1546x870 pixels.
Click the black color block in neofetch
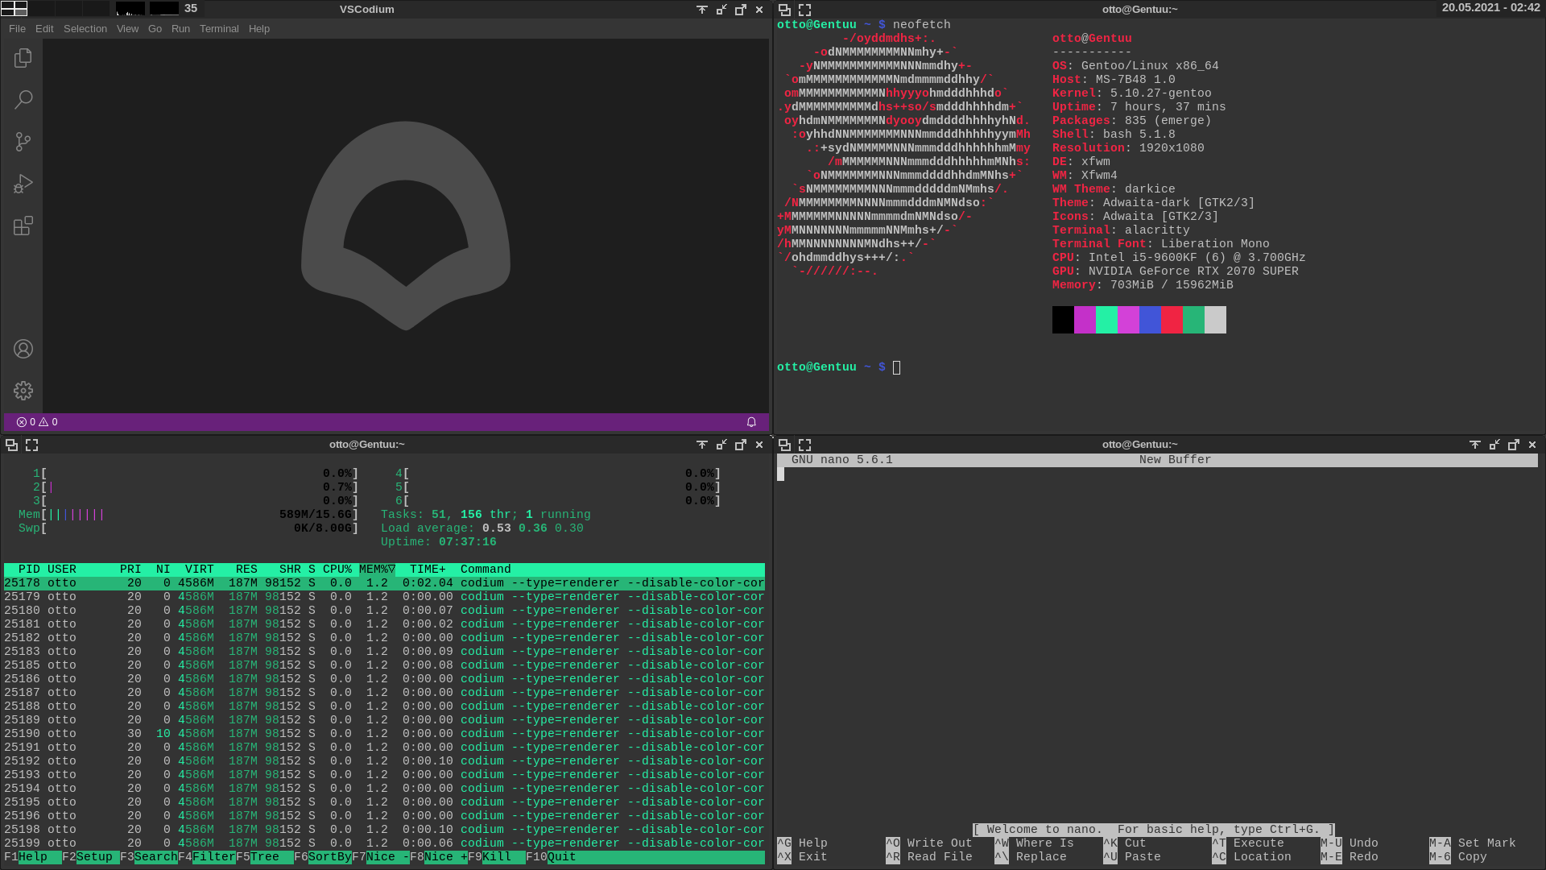pyautogui.click(x=1063, y=320)
